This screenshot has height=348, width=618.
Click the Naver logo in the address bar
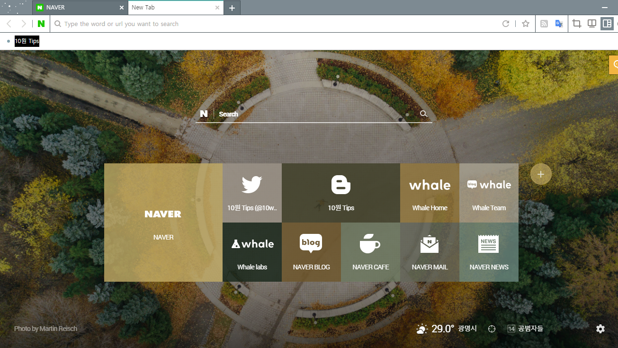point(41,23)
